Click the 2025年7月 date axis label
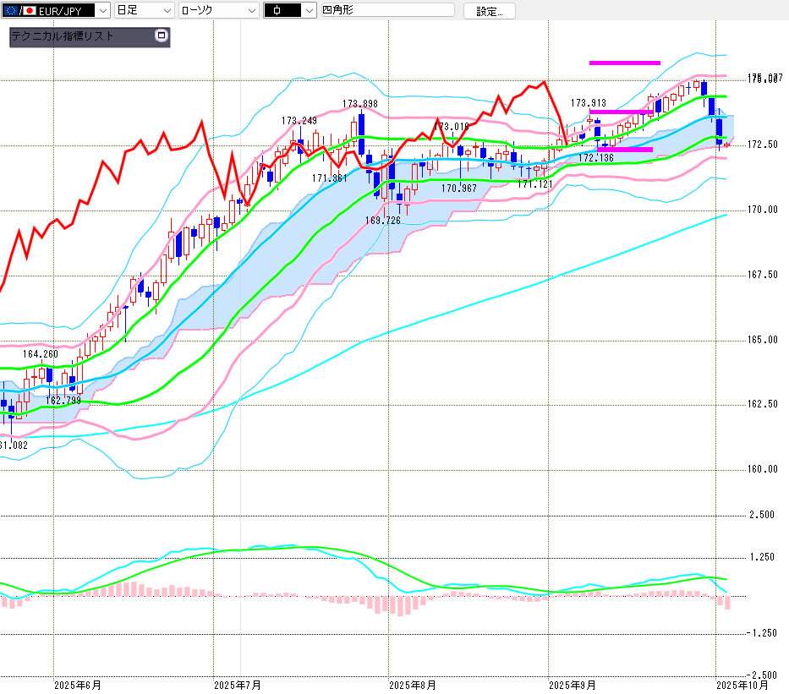The height and width of the screenshot is (694, 789). click(x=238, y=685)
